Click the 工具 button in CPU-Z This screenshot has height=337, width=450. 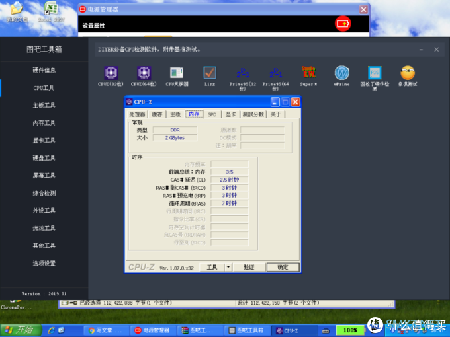tap(212, 267)
